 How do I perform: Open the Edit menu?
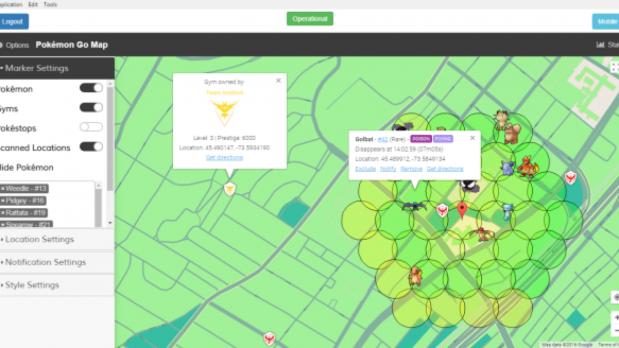(33, 5)
